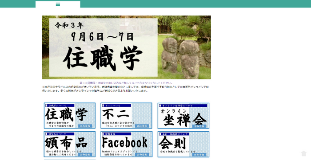Open the オンライン坐禅会 banner tile
The width and height of the screenshot is (311, 160).
click(183, 116)
